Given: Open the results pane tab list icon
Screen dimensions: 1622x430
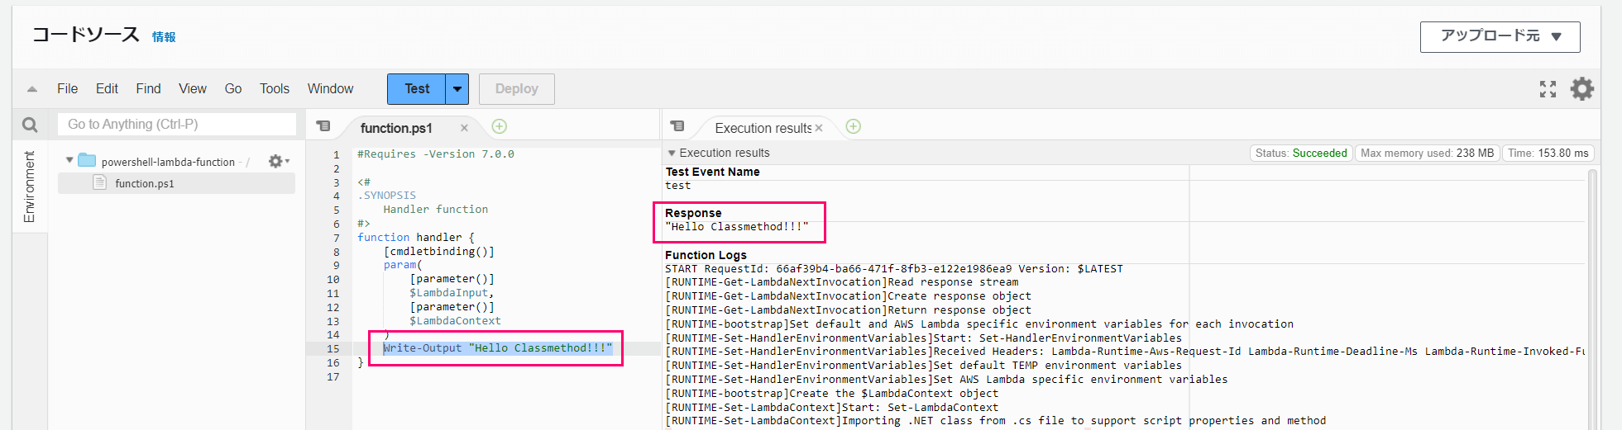Looking at the screenshot, I should [x=677, y=126].
